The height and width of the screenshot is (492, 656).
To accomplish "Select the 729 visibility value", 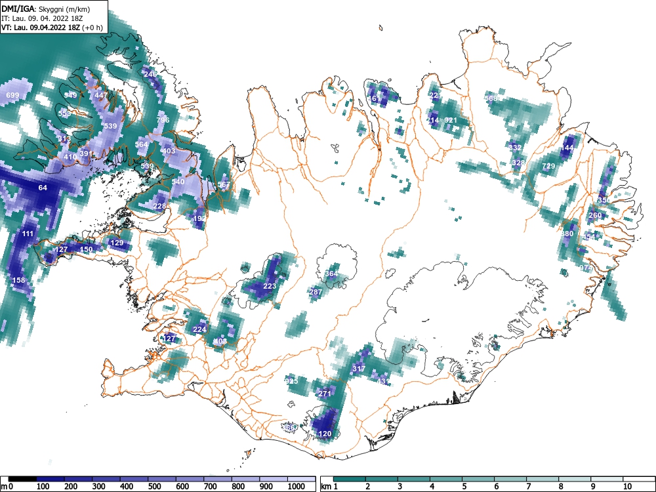I will point(548,166).
